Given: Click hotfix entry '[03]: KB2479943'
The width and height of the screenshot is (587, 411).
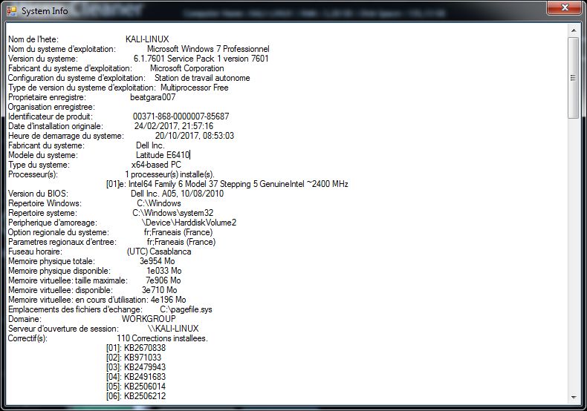Looking at the screenshot, I should pyautogui.click(x=136, y=367).
